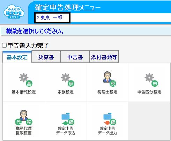Open the 申告区分設定 gear icon

click(x=151, y=79)
